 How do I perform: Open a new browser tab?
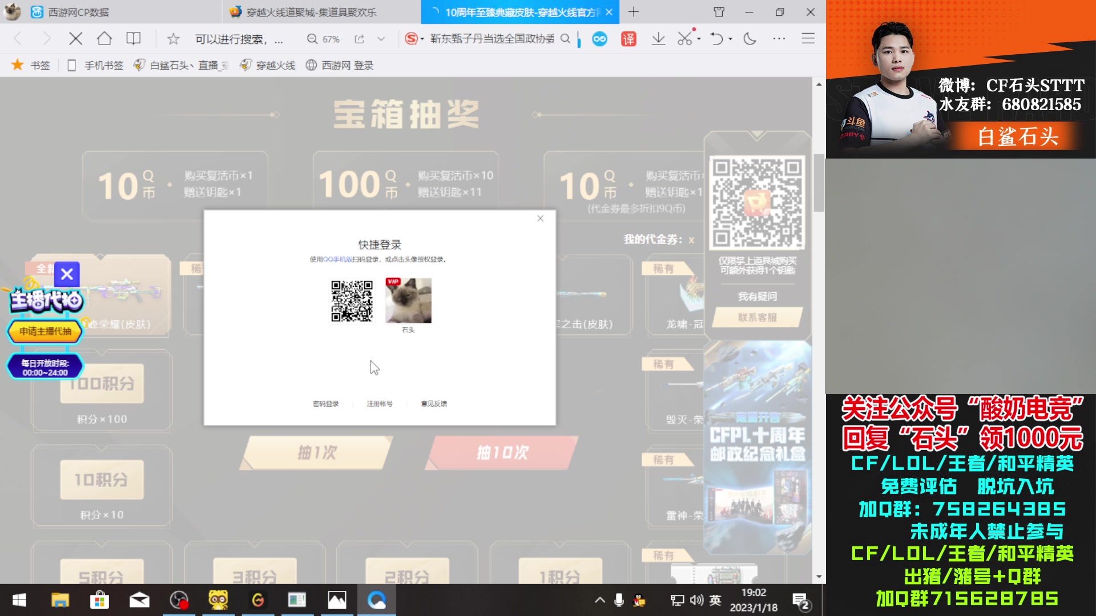634,12
